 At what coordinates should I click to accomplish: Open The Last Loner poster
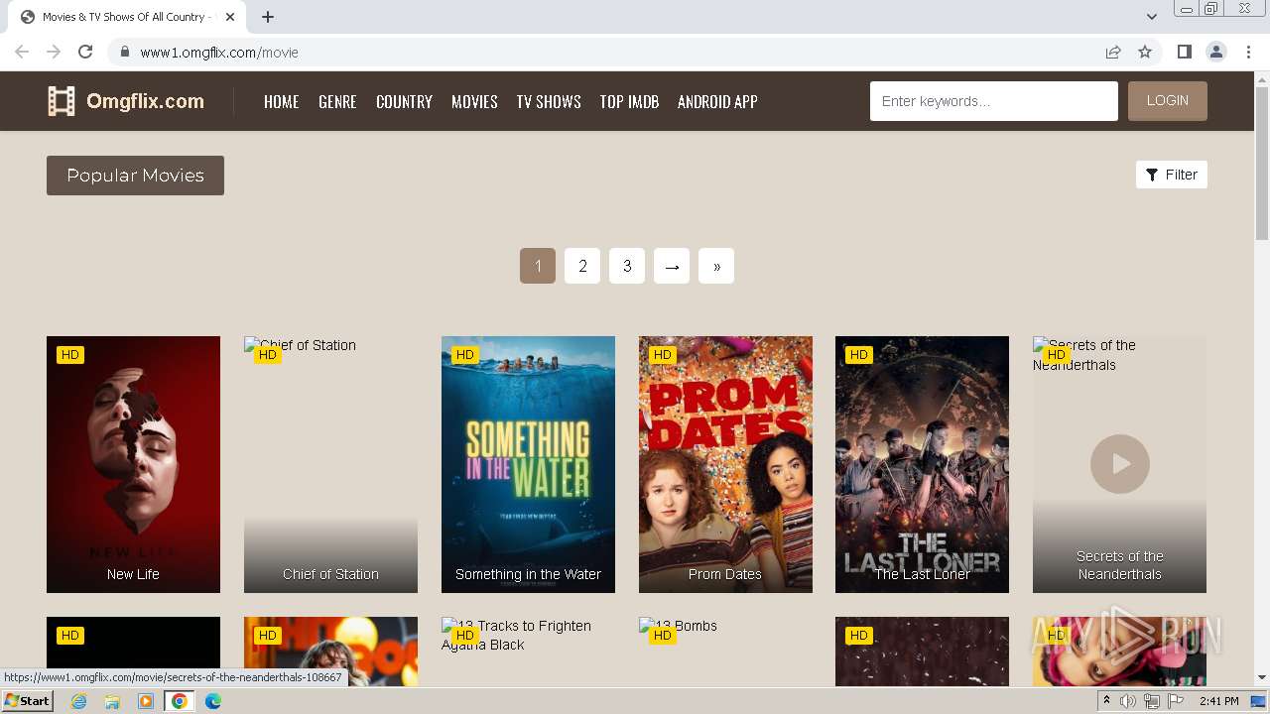click(922, 464)
